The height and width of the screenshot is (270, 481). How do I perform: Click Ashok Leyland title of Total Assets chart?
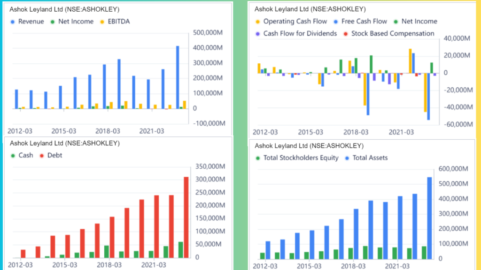coord(309,146)
